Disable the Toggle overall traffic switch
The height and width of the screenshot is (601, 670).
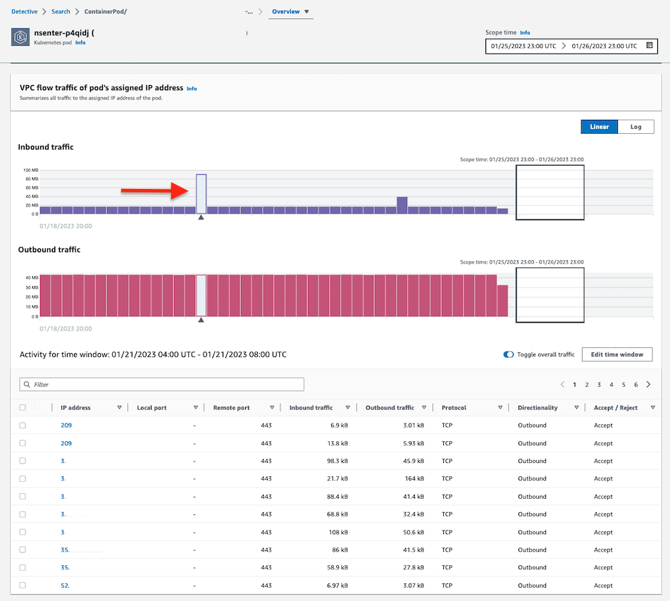pos(509,354)
